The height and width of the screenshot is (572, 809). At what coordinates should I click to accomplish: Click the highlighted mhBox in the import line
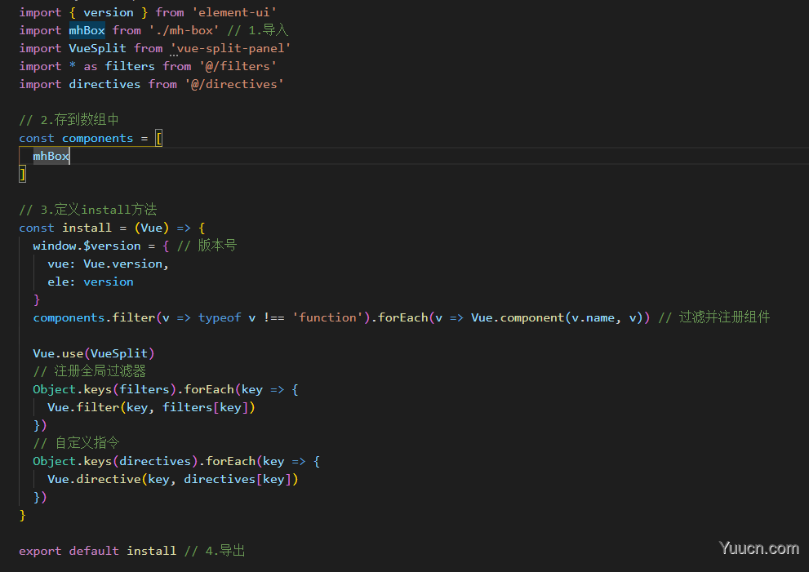coord(87,30)
